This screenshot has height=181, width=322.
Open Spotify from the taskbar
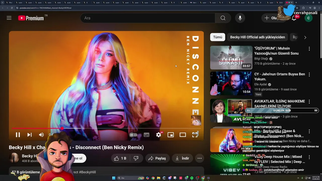pos(192,178)
